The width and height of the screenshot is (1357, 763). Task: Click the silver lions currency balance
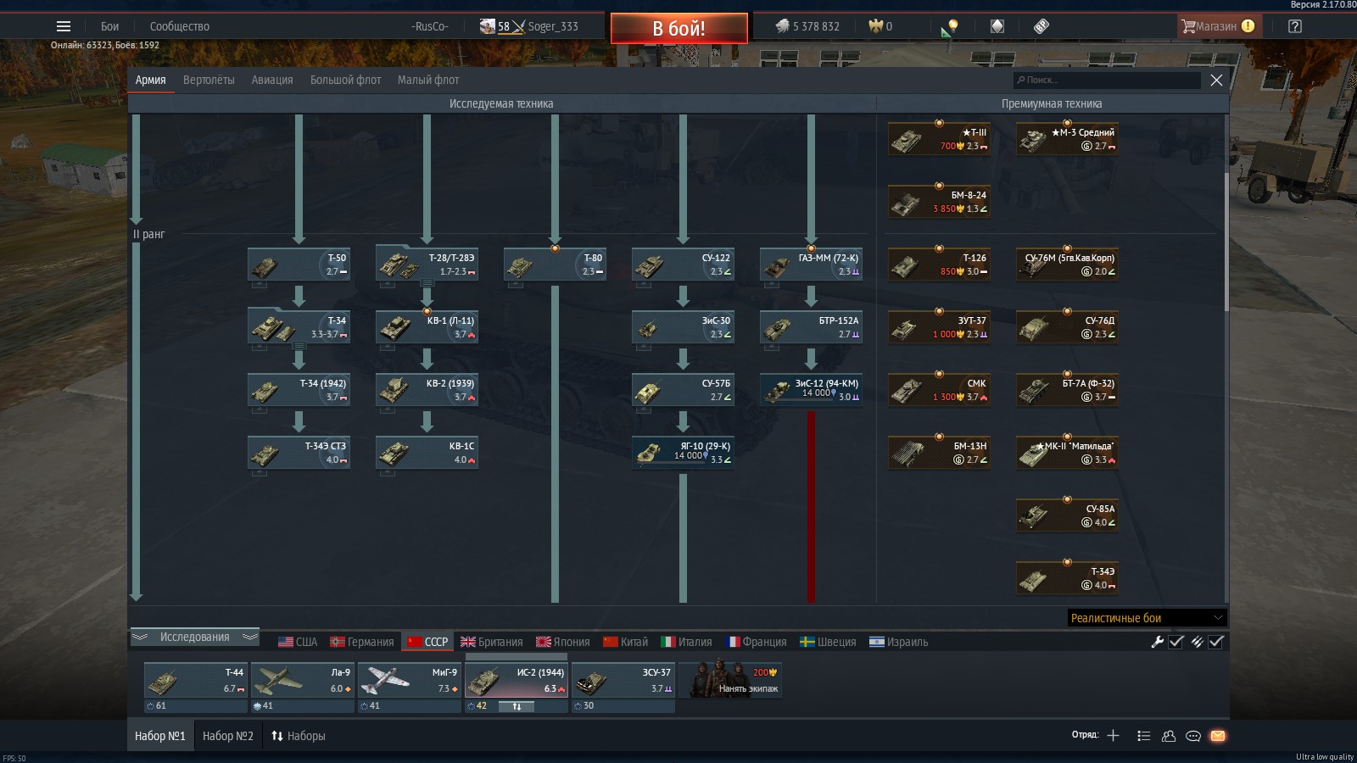click(807, 26)
